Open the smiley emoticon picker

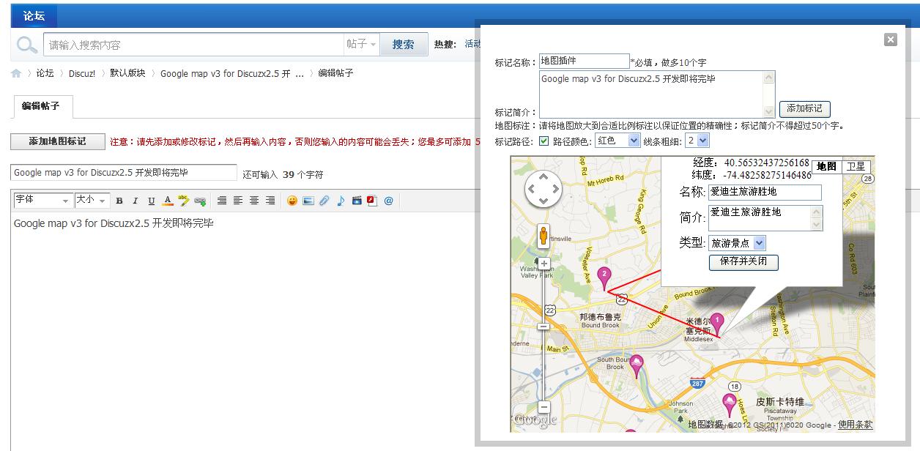pos(292,201)
